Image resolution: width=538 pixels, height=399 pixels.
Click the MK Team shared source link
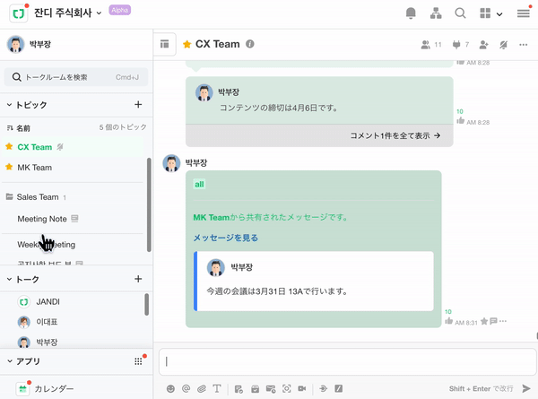point(211,217)
